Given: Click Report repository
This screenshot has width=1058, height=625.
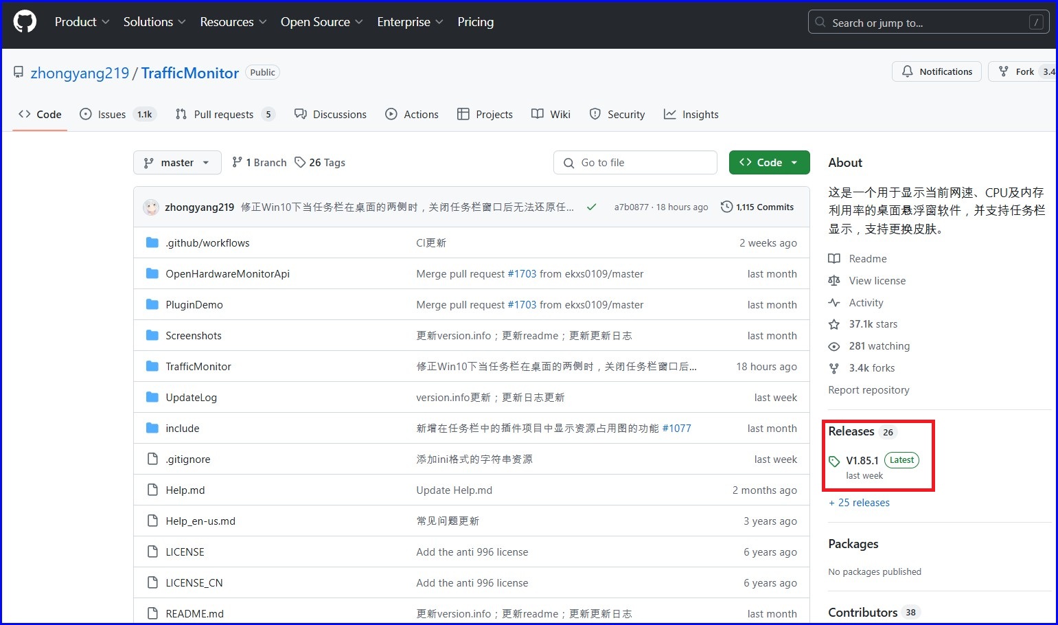Looking at the screenshot, I should coord(869,389).
